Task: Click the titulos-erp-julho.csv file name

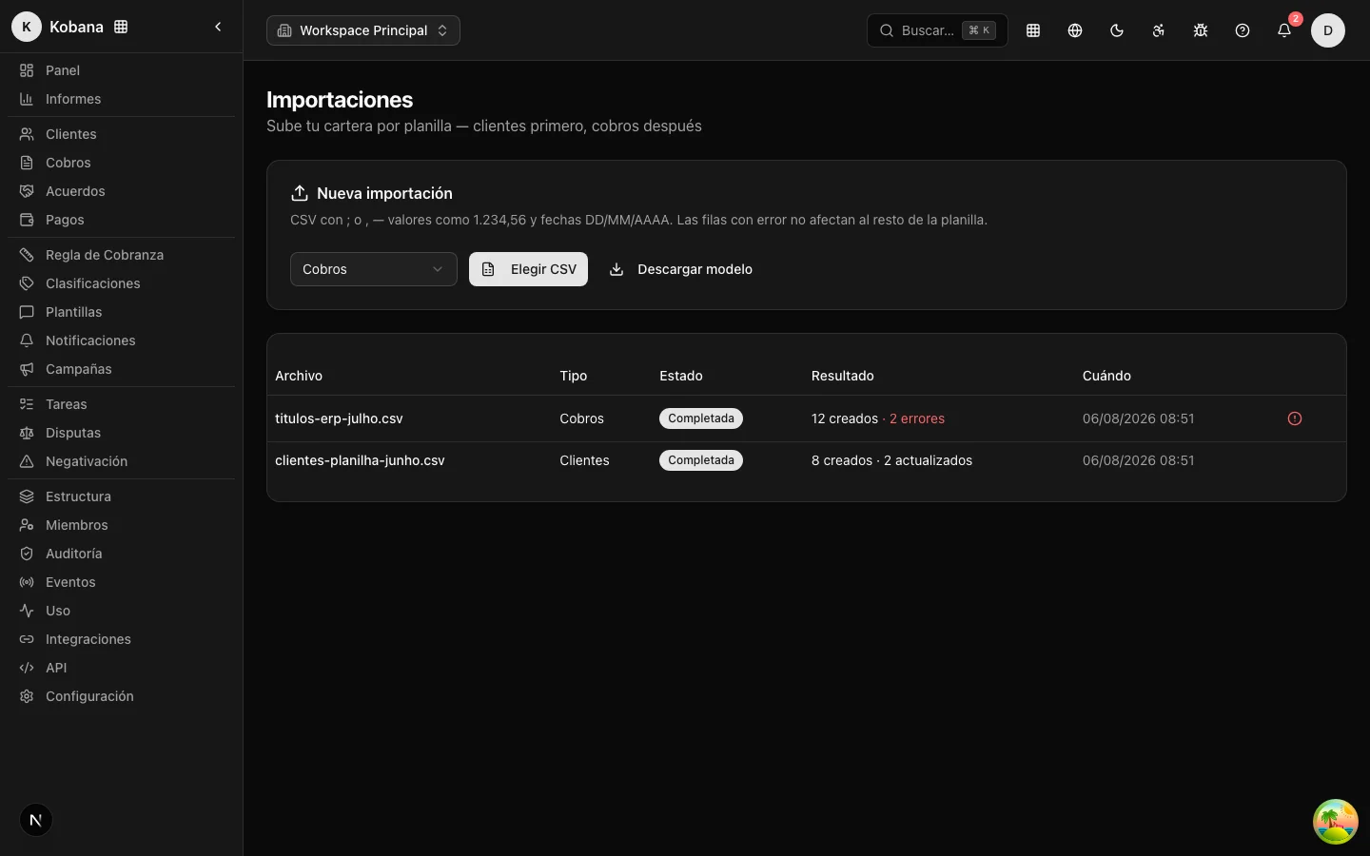Action: tap(339, 418)
